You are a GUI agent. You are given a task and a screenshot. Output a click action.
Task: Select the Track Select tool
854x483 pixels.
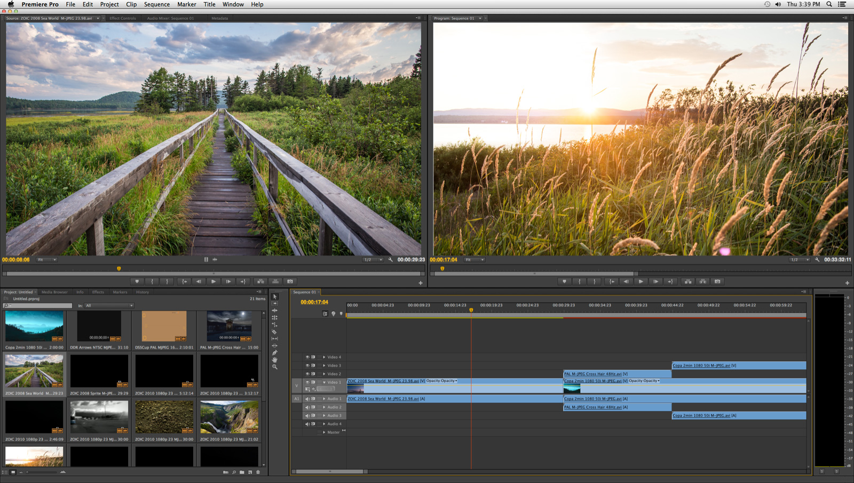[275, 303]
